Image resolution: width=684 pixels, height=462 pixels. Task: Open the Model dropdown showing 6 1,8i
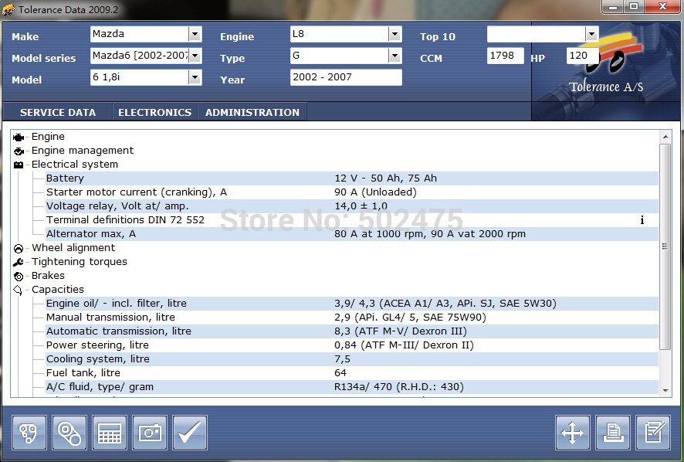[x=195, y=77]
